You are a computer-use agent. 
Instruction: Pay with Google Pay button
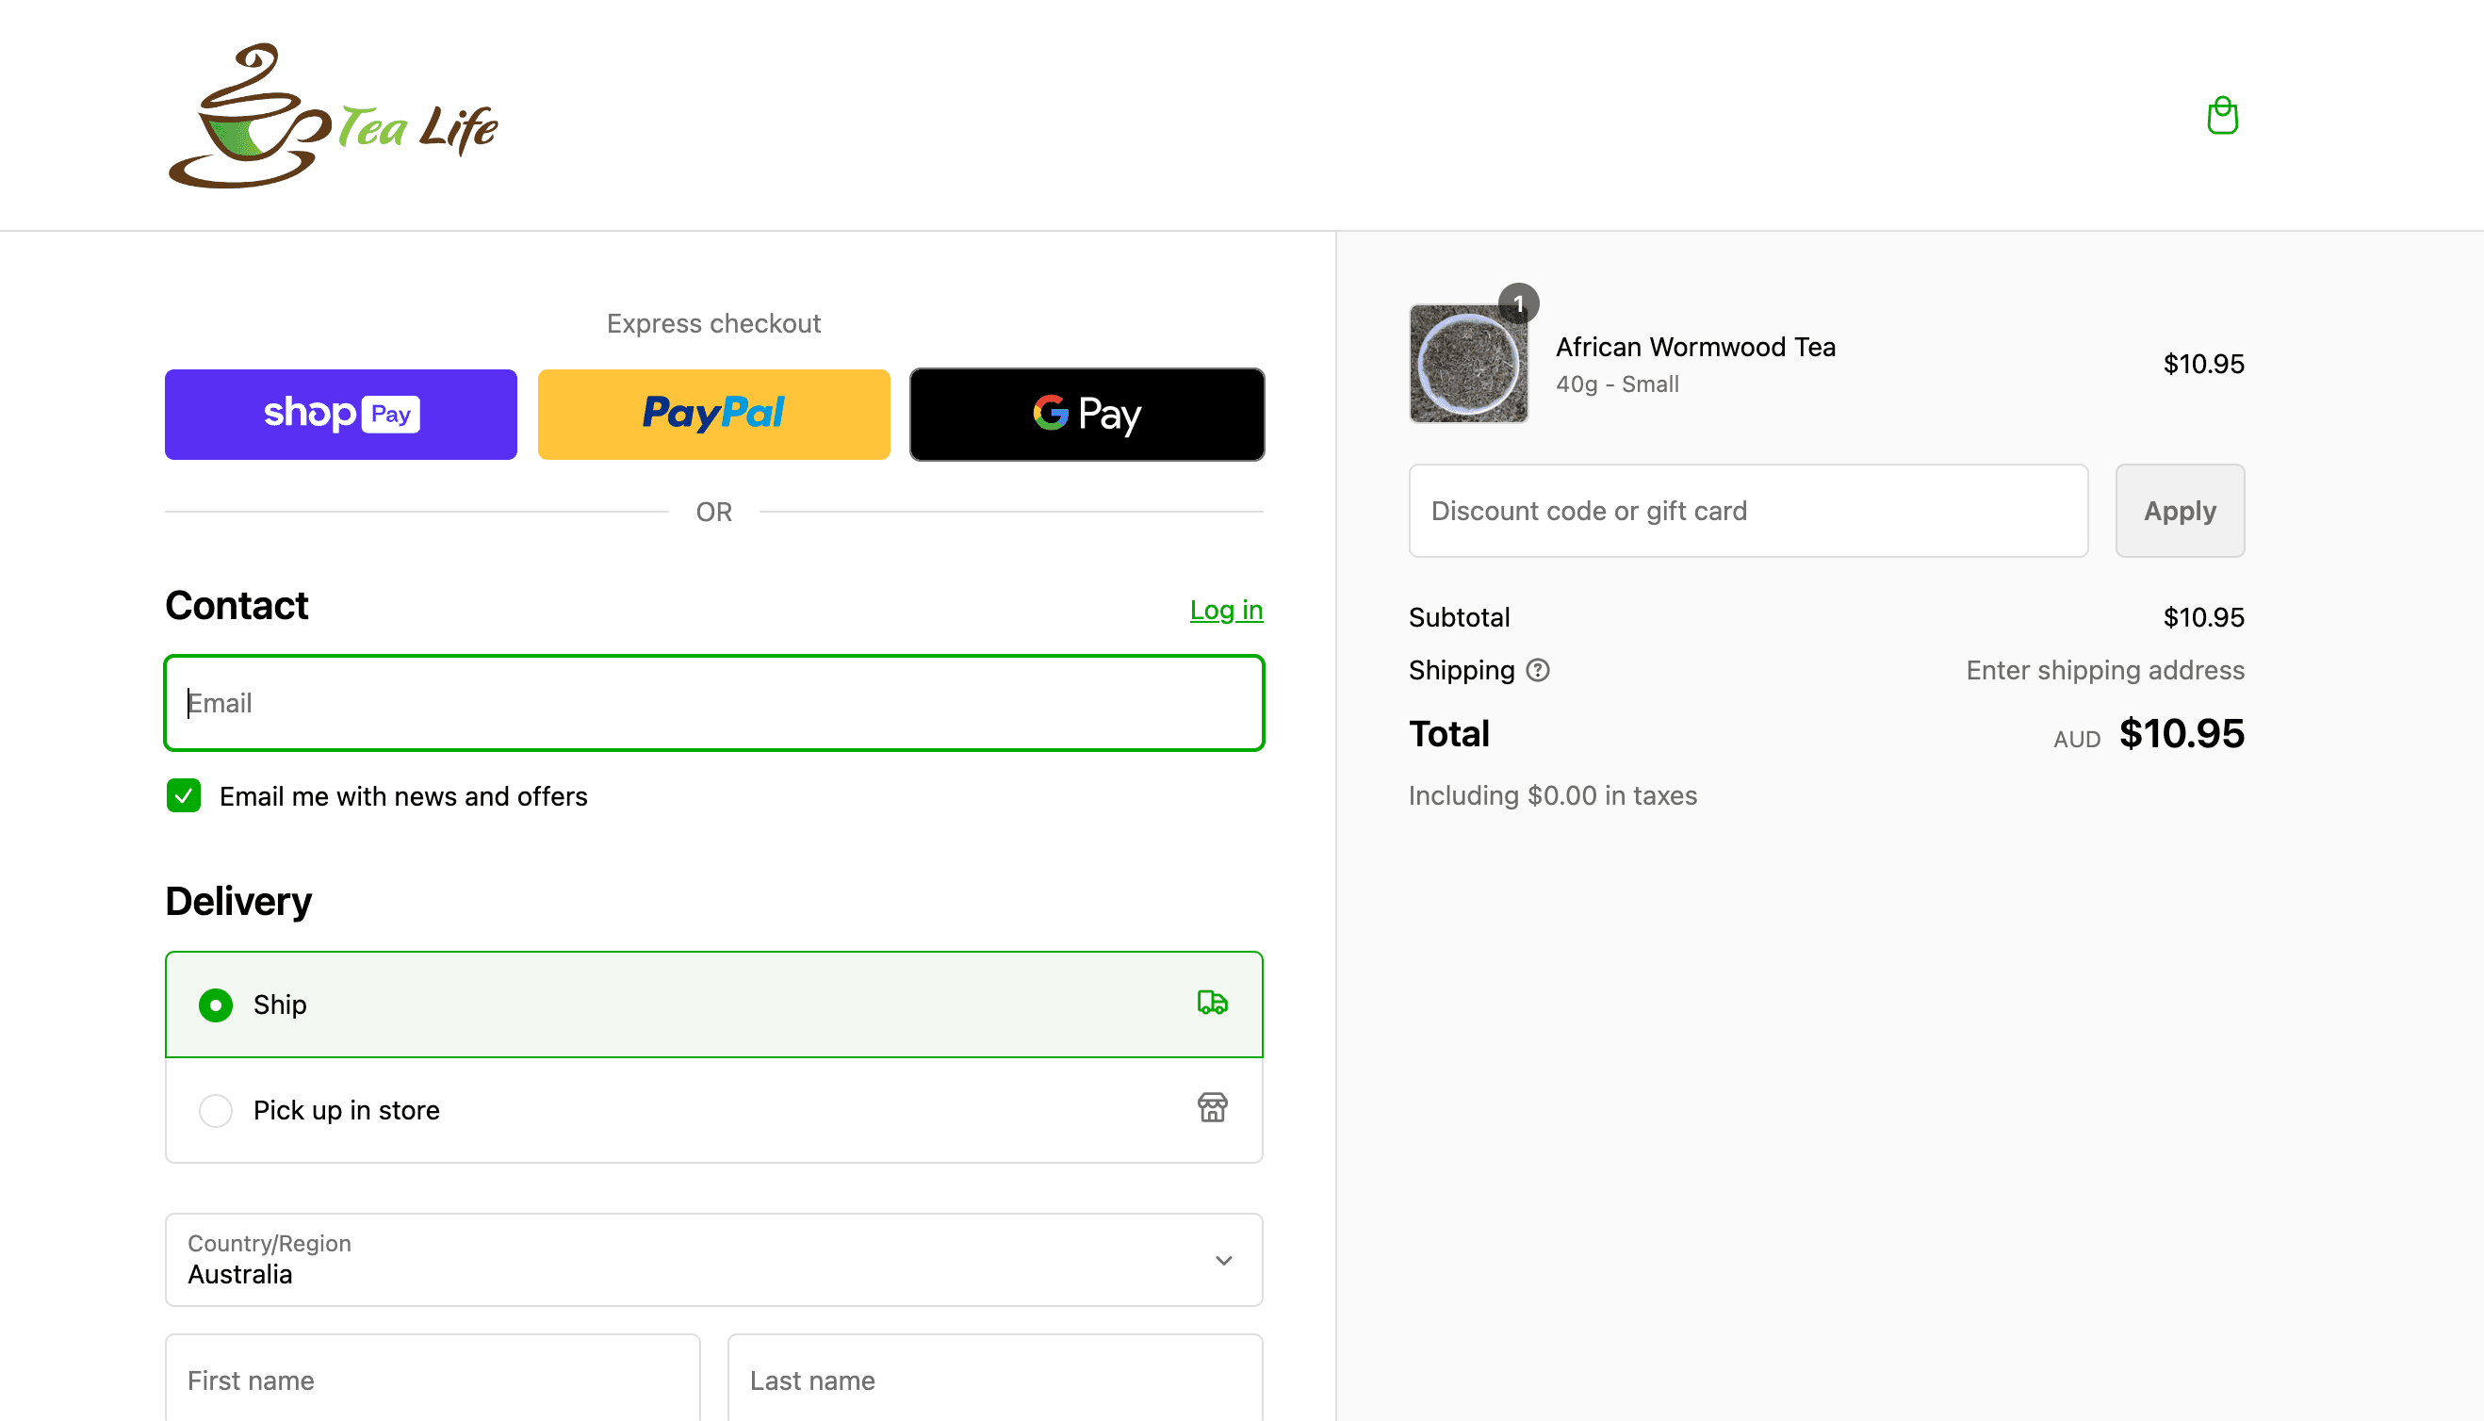(1087, 414)
